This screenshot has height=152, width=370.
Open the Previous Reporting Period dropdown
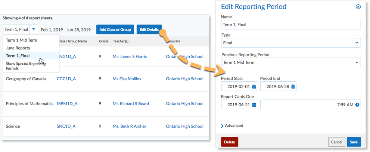[357, 62]
